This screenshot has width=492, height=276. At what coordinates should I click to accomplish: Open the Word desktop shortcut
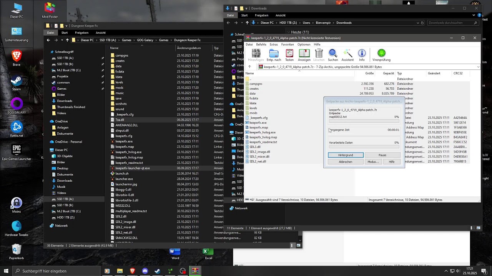(175, 254)
